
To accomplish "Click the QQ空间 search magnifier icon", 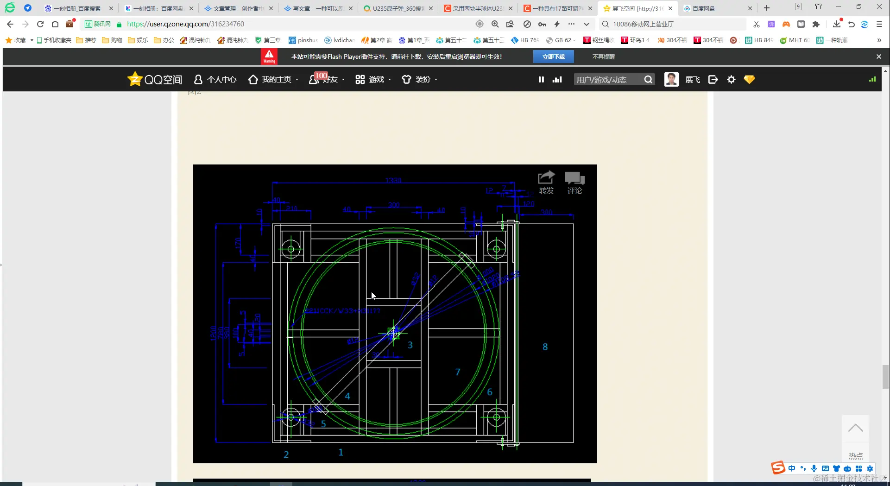I will tap(648, 80).
